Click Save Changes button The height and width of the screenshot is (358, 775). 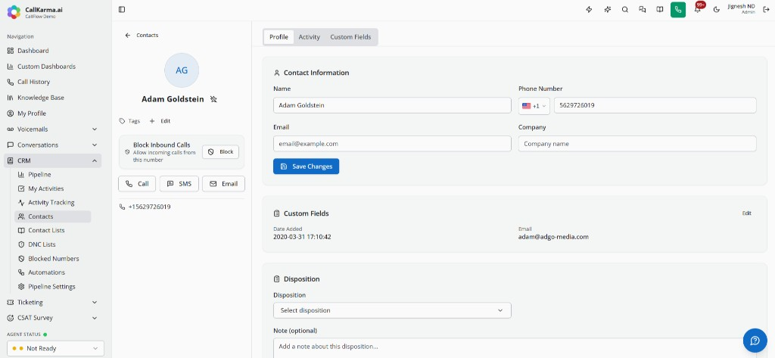click(306, 167)
